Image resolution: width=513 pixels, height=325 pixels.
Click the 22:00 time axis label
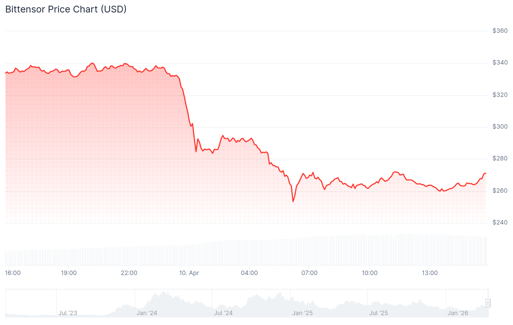129,273
